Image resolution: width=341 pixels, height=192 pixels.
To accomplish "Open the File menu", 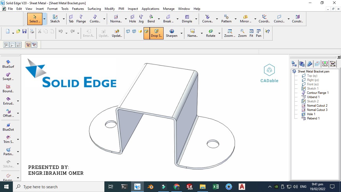I will coord(10,9).
